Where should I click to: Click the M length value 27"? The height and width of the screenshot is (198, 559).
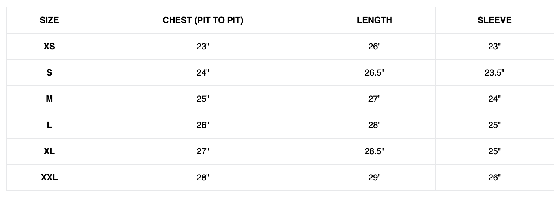click(x=374, y=99)
